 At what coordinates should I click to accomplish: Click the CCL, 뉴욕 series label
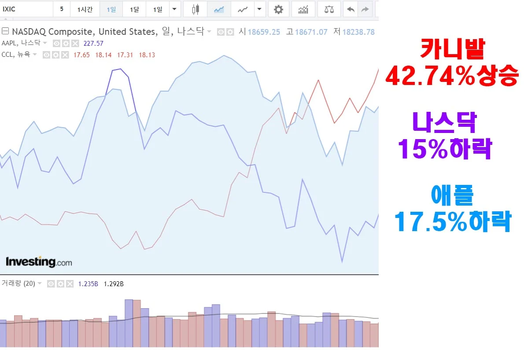pos(16,55)
